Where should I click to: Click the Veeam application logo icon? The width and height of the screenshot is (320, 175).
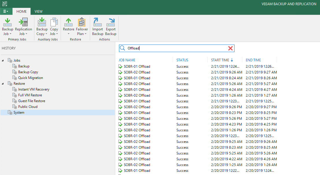5,4
